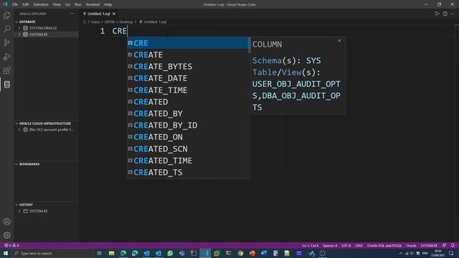Choose the CREATE_DATE suggestion
This screenshot has width=459, height=258.
pos(188,78)
